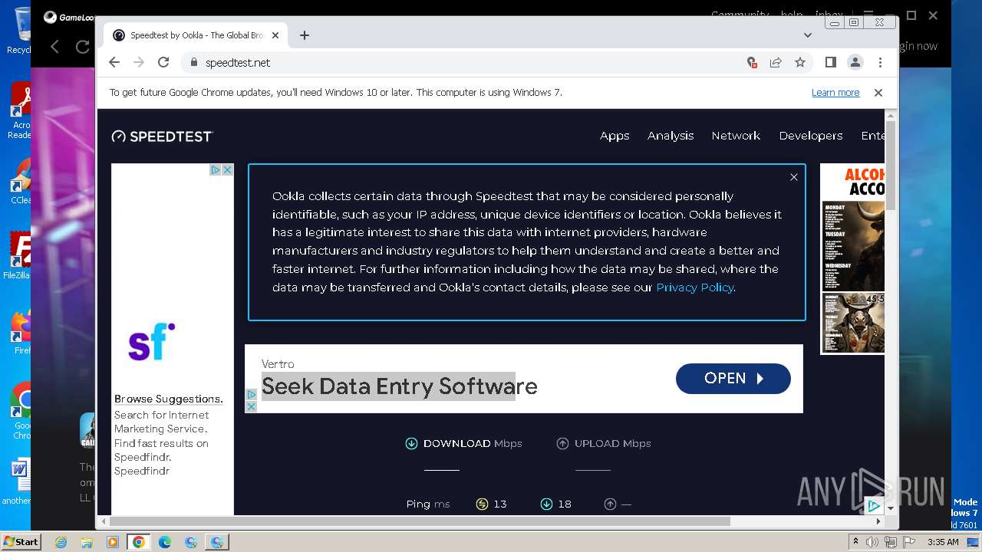Close the Vertro ad with X icon
982x552 pixels.
coord(251,406)
